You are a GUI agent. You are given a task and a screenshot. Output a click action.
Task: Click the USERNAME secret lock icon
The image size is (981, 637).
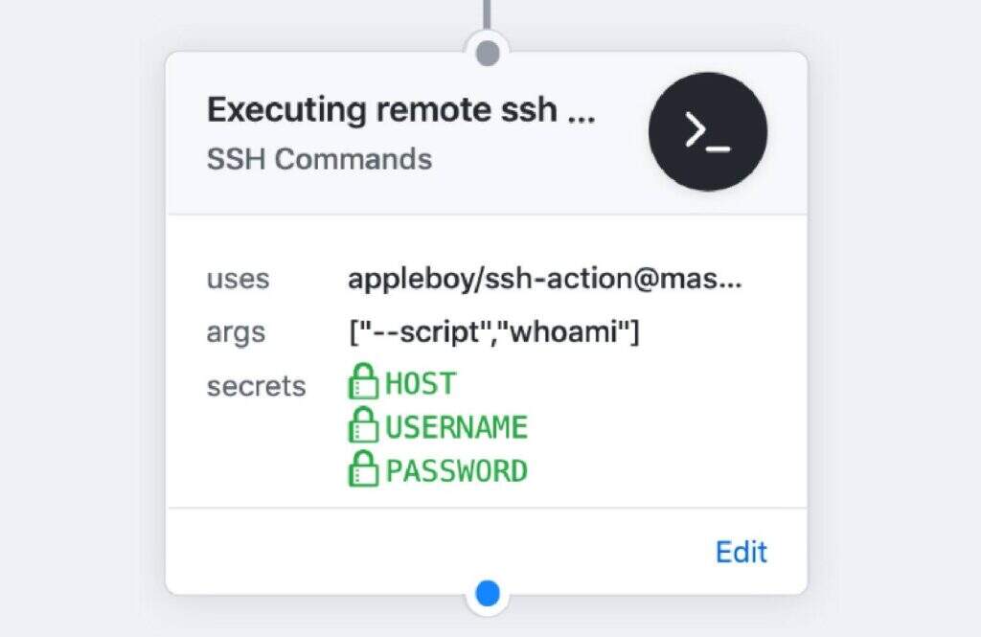363,425
